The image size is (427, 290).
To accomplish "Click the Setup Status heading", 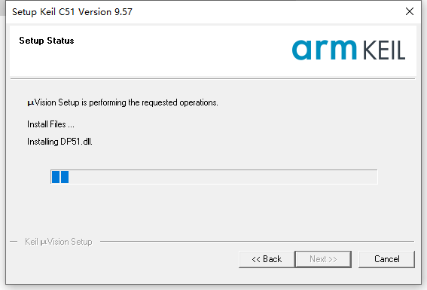I will coord(47,41).
